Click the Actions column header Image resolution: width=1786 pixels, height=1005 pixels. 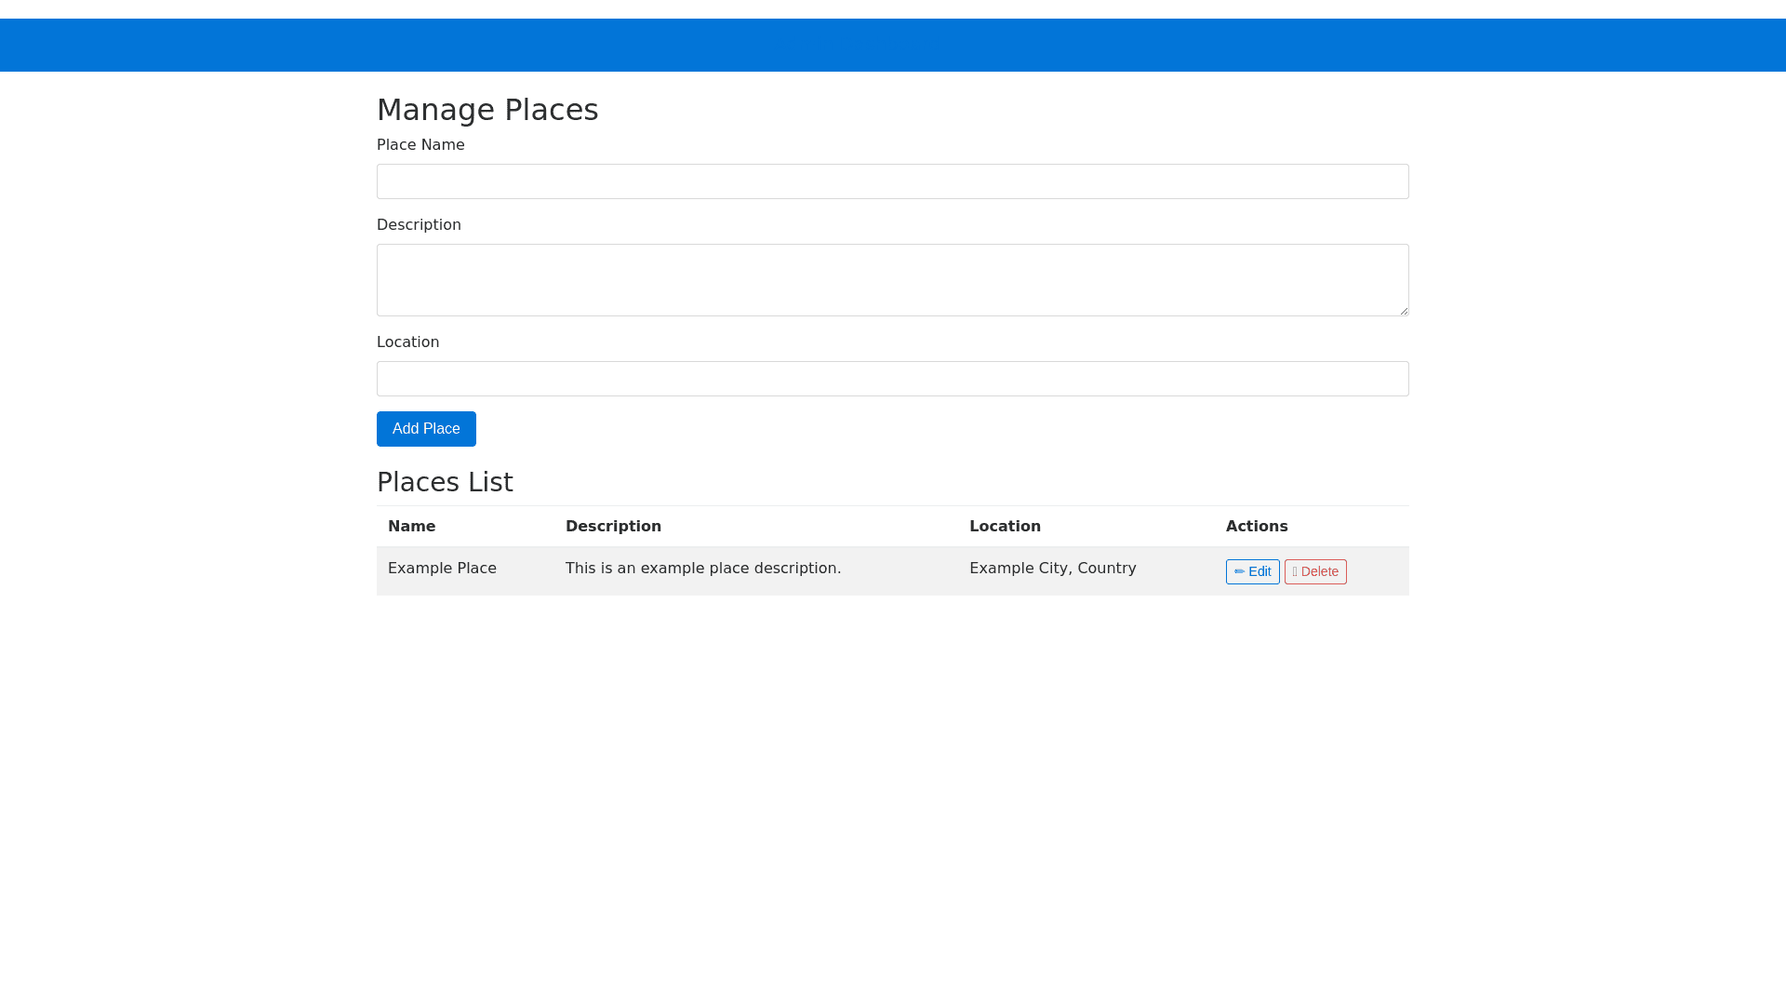click(x=1257, y=527)
